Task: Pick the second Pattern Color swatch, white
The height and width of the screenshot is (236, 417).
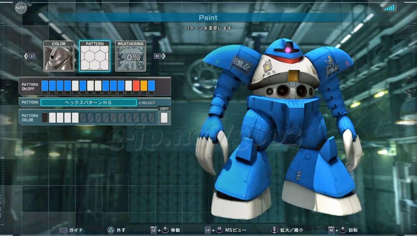Action: [52, 118]
